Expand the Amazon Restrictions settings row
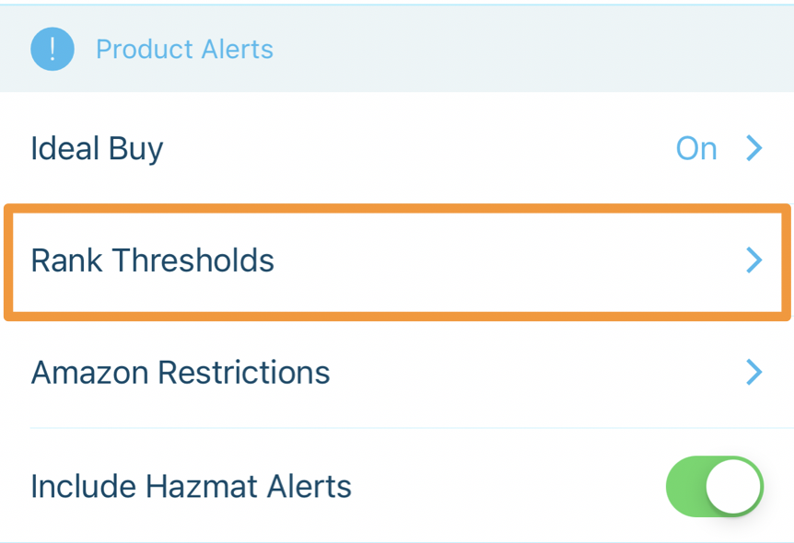 click(396, 373)
